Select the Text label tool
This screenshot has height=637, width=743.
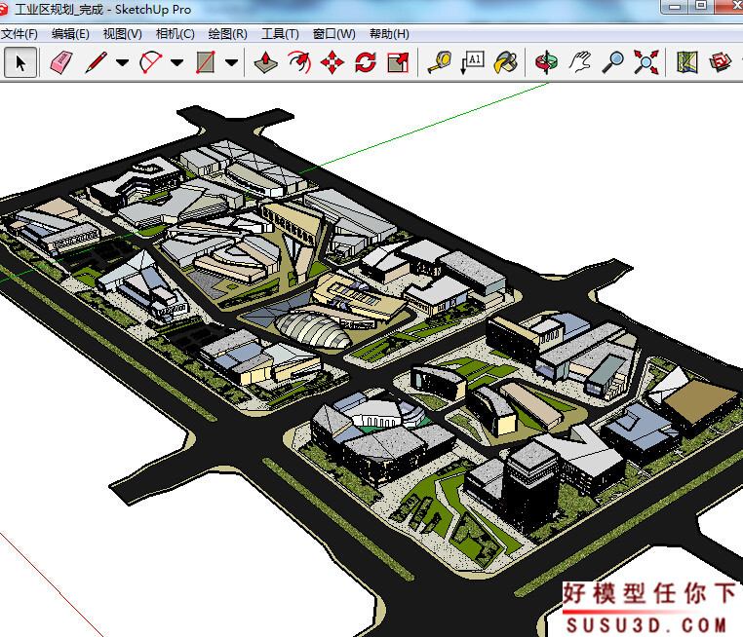473,62
